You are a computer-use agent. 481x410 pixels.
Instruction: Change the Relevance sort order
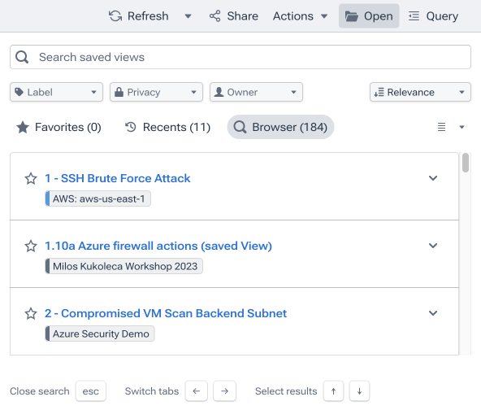pyautogui.click(x=420, y=92)
